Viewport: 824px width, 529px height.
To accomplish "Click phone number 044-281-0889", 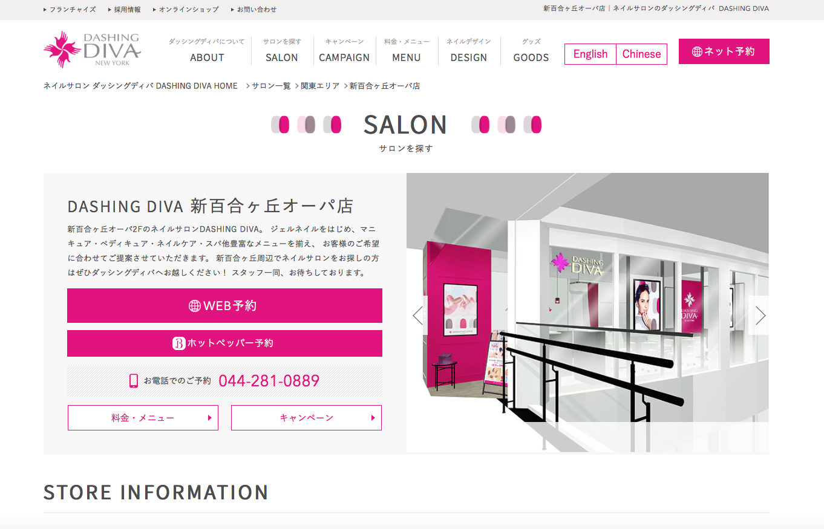I will 269,381.
